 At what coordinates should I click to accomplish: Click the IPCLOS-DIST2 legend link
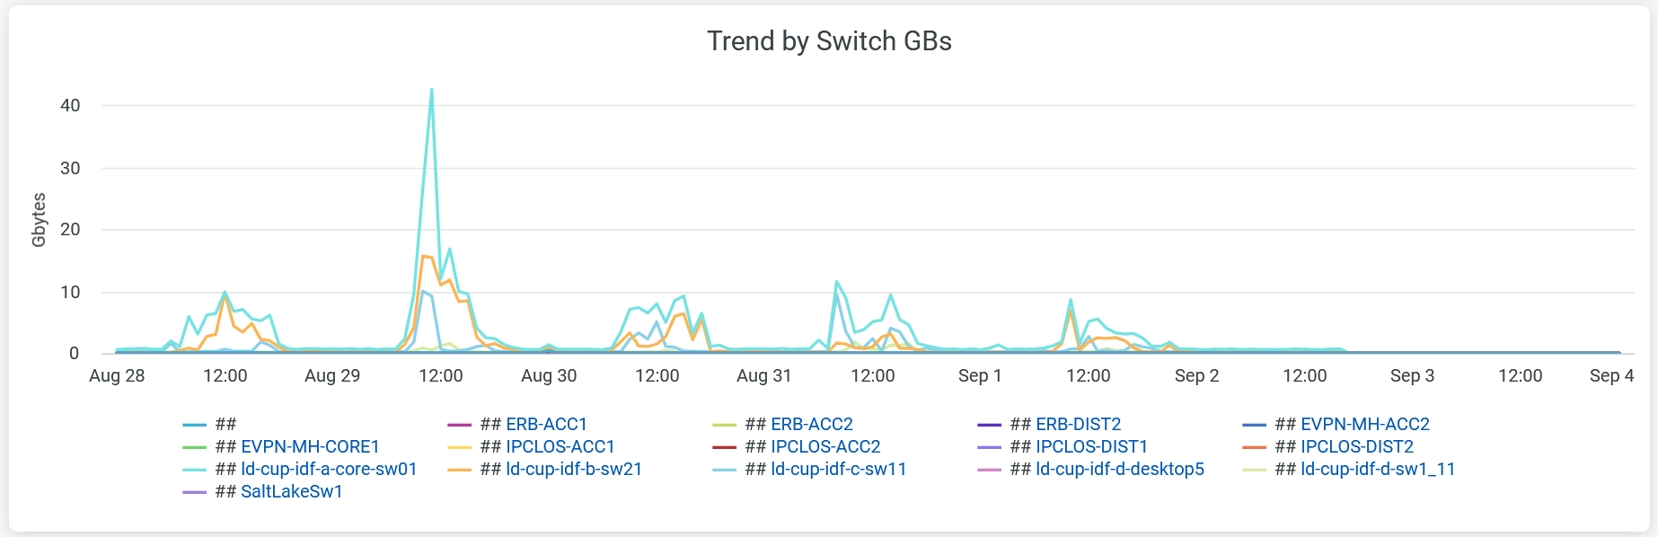coord(1356,446)
